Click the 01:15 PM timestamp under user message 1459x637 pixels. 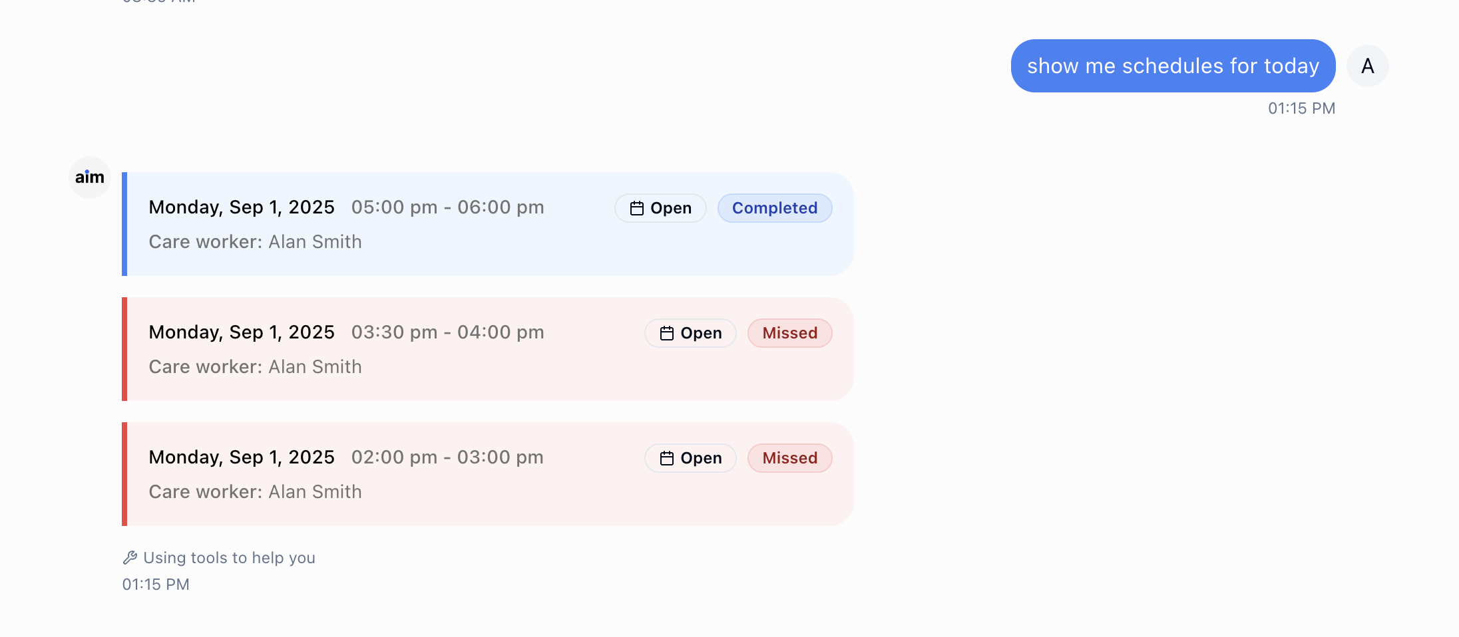coord(1301,108)
